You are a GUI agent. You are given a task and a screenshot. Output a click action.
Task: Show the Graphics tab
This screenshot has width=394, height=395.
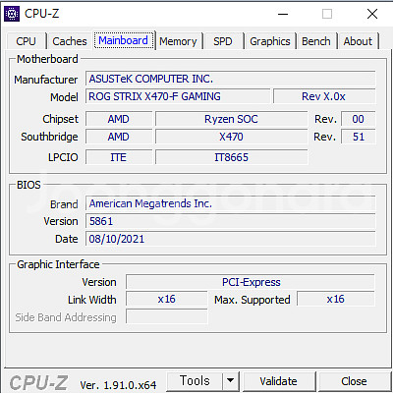[270, 41]
